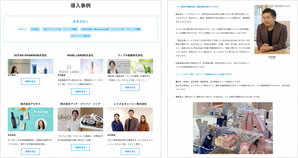Click the cosmetics product display photo

coord(233,128)
